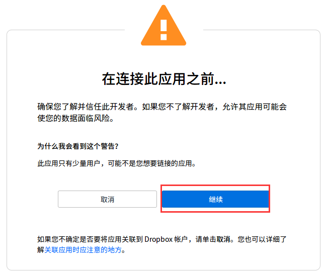Screen dimensions: 326x272
Task: Click the orange warning triangle icon
Action: point(164,25)
